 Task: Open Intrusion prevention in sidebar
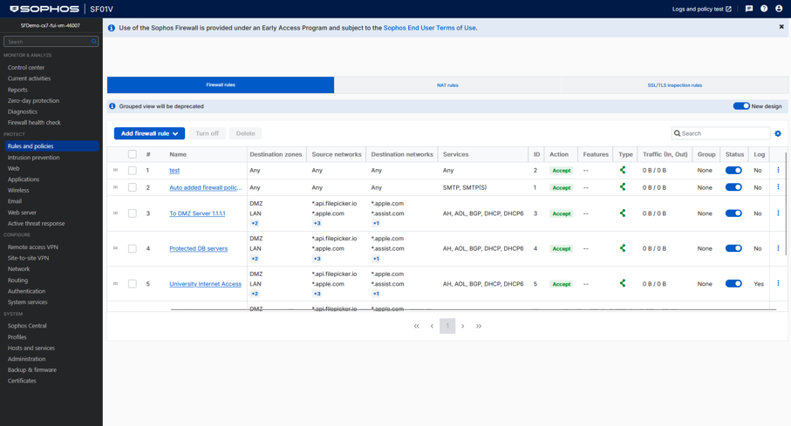coord(33,158)
